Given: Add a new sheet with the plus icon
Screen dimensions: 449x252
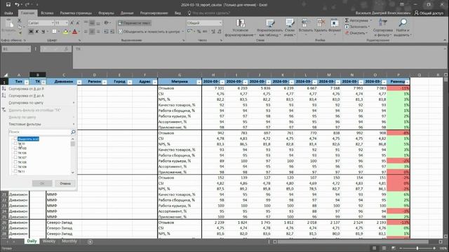Looking at the screenshot, I should (x=90, y=241).
